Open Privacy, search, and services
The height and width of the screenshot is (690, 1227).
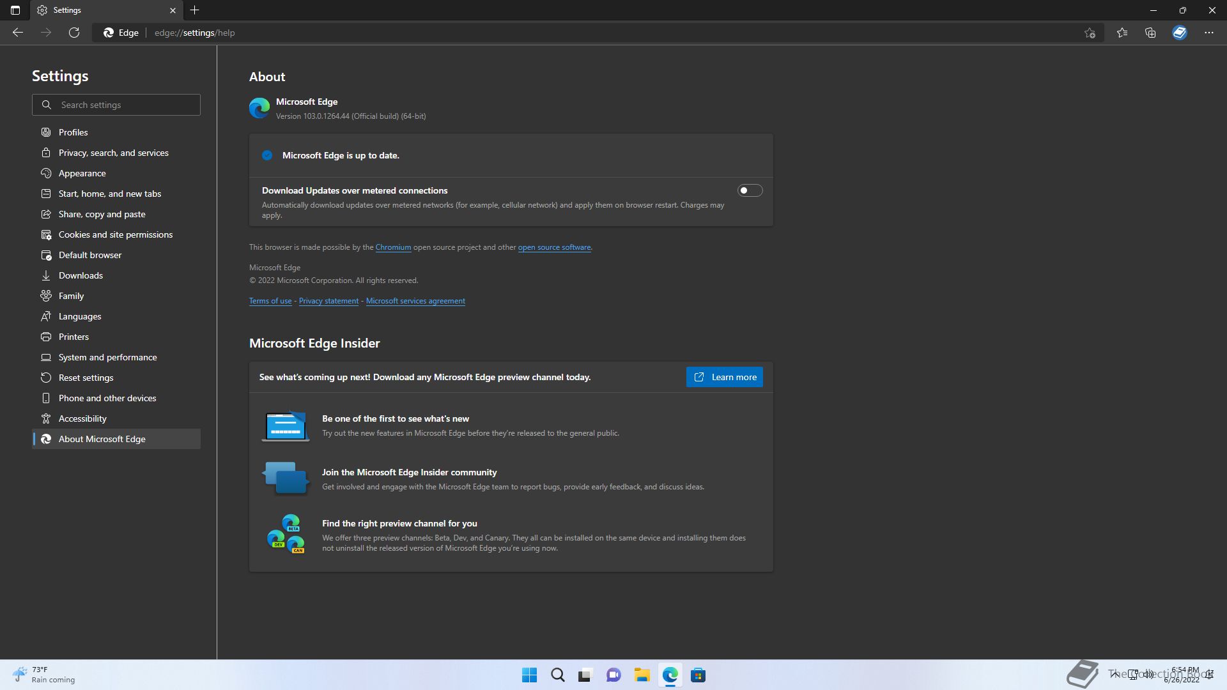click(116, 153)
